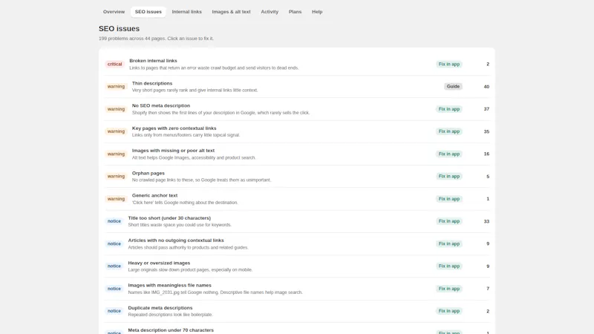Go to the Activity tab

(270, 12)
